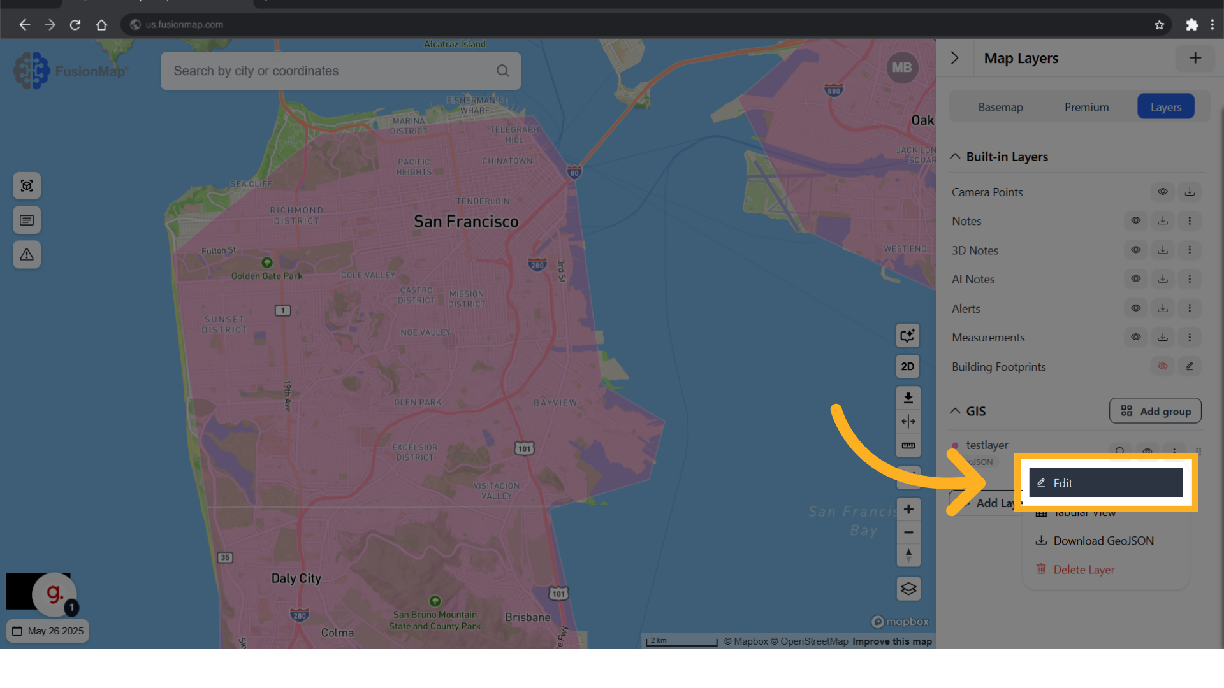Viewport: 1224px width, 688px height.
Task: Click the camera focus tool icon
Action: click(x=27, y=186)
